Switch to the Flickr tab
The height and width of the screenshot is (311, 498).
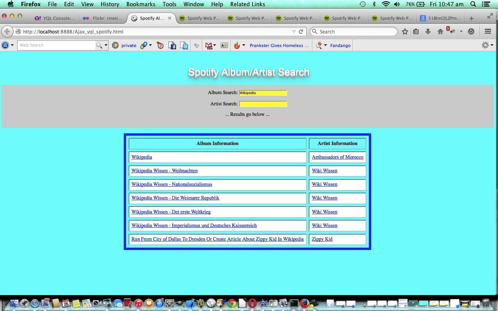103,18
